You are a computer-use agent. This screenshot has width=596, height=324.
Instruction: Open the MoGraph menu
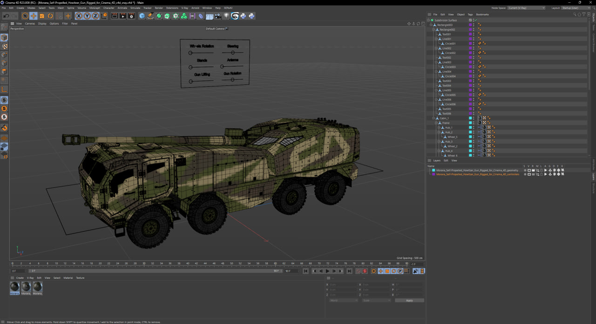[x=95, y=8]
